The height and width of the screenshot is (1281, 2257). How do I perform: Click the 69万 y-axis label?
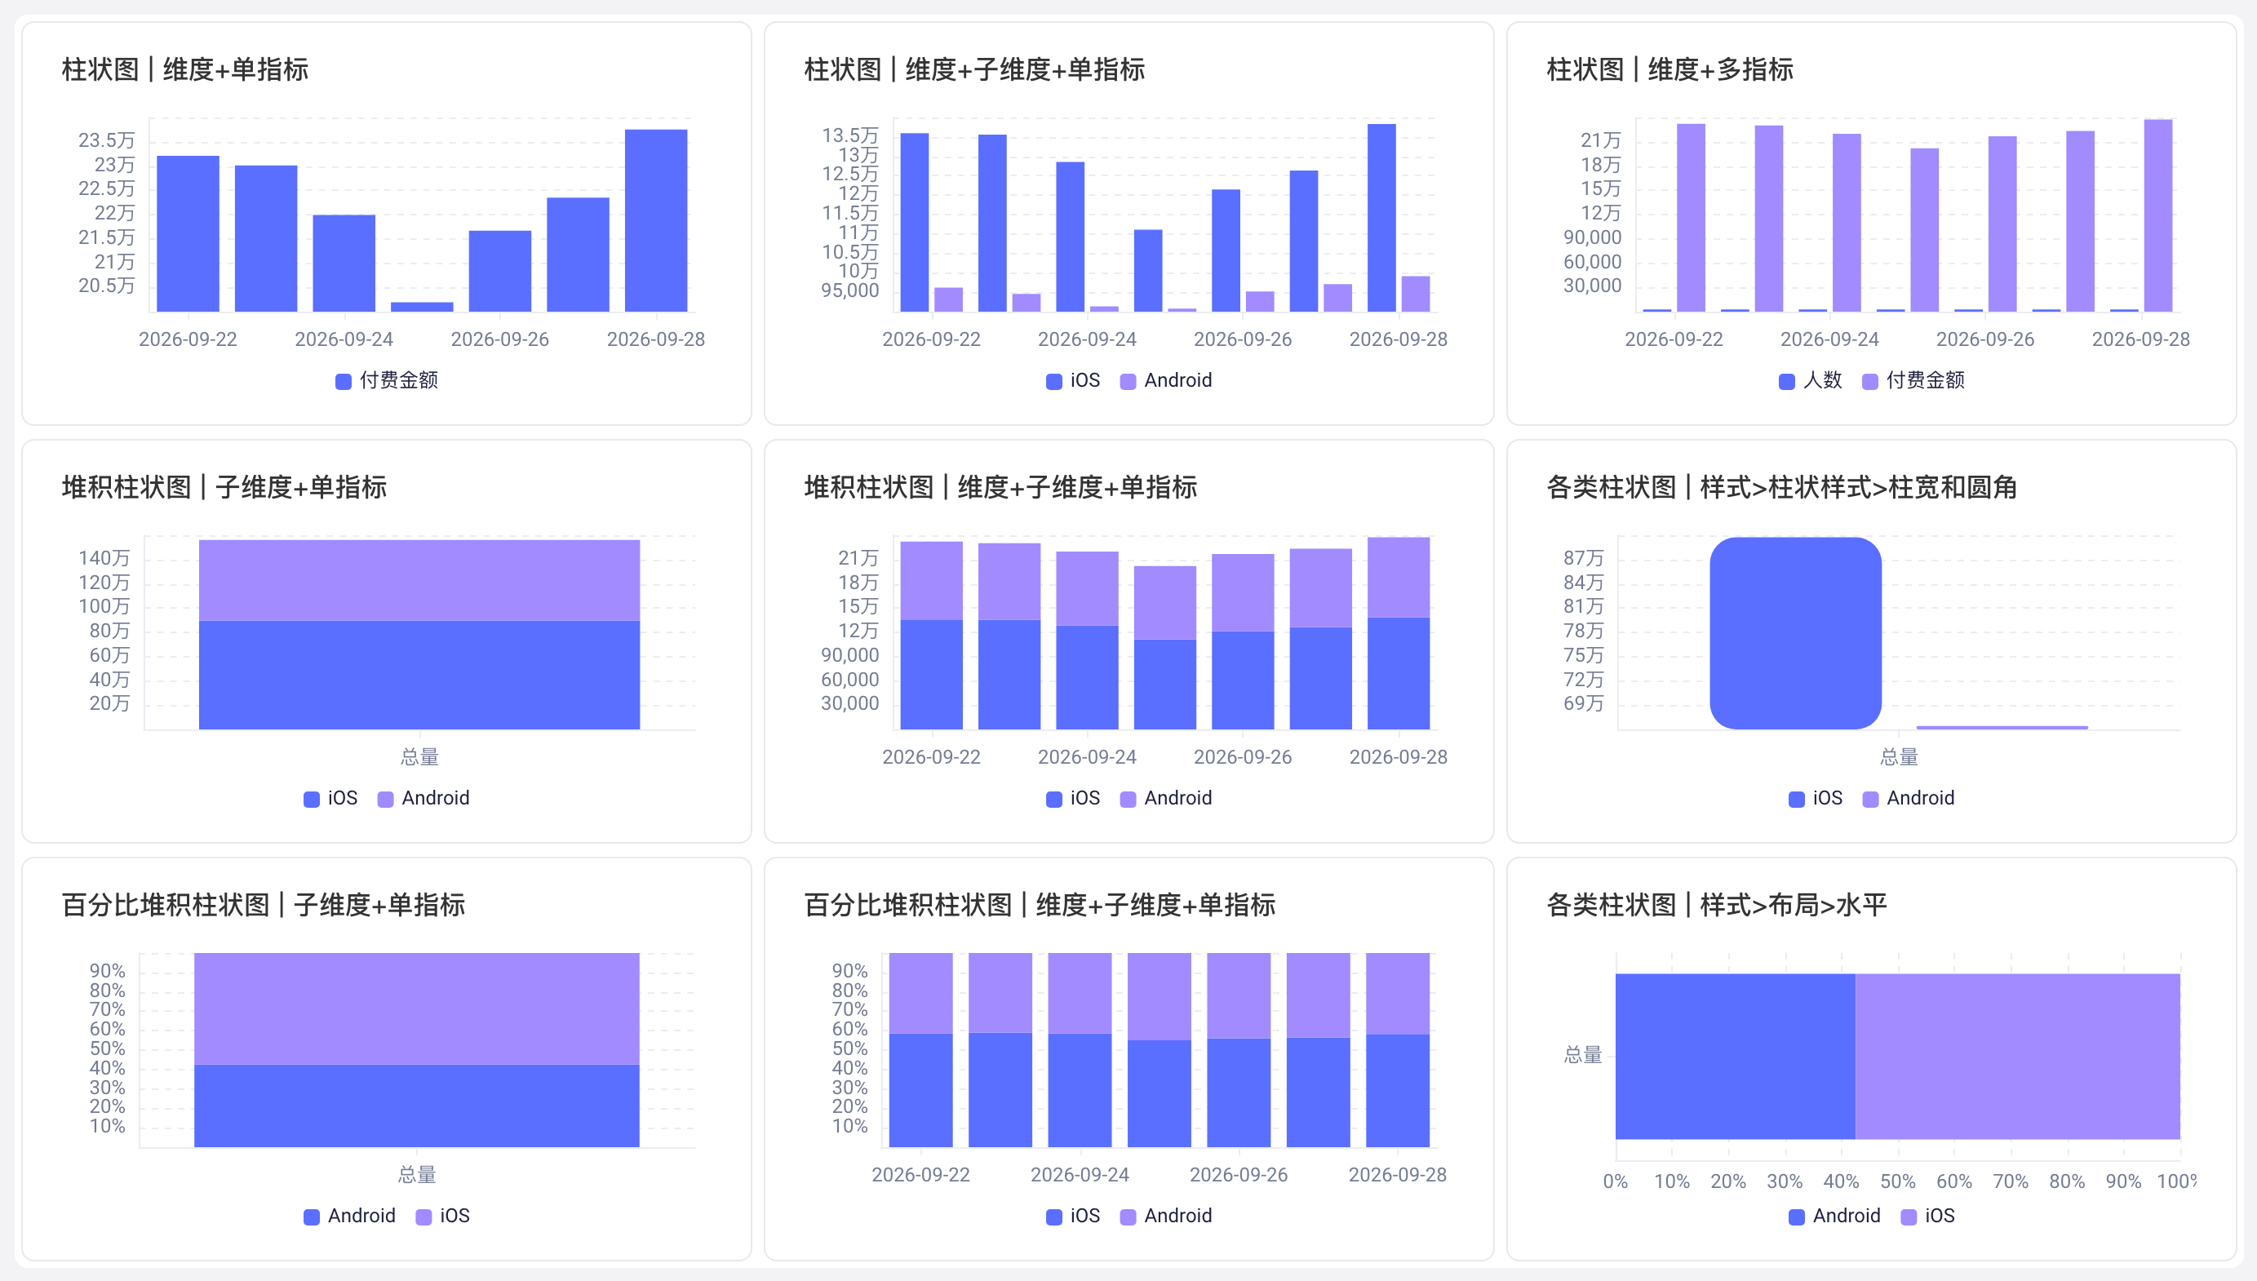tap(1583, 704)
